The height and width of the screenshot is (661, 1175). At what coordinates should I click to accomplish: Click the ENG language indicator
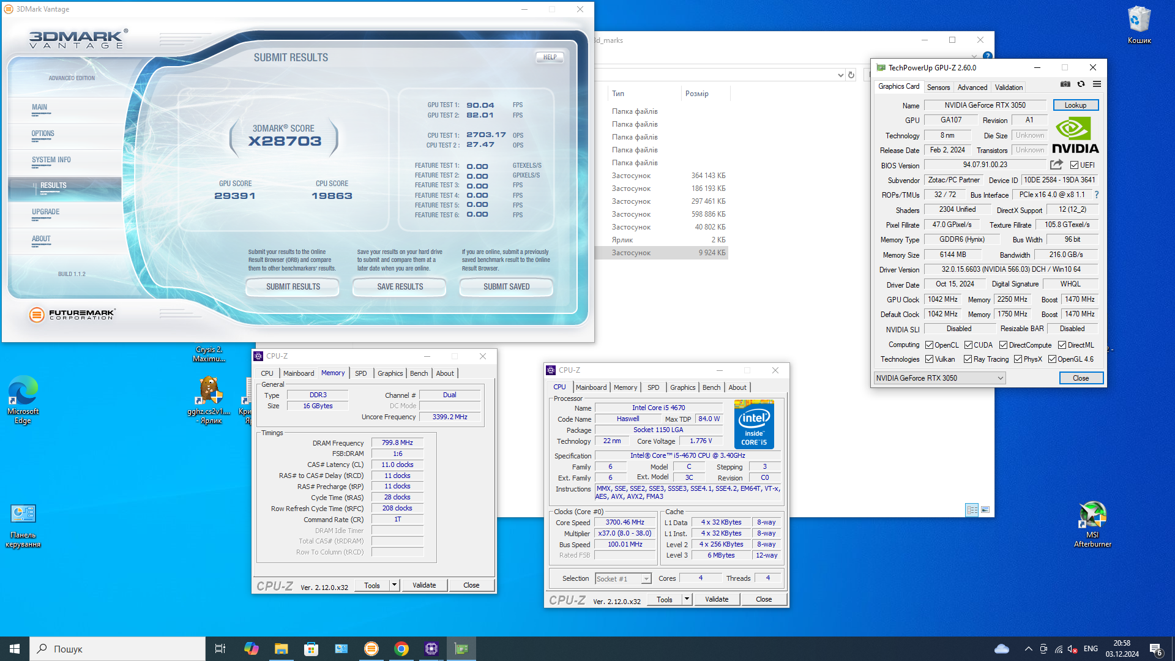(x=1091, y=649)
